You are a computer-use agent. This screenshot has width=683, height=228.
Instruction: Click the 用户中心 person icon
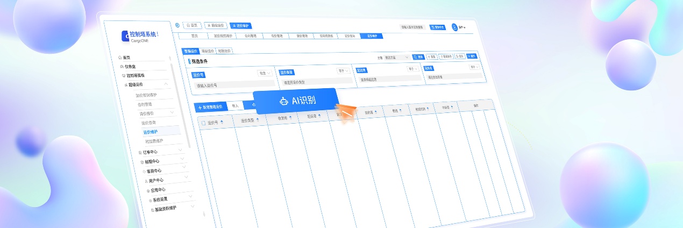[x=146, y=181]
